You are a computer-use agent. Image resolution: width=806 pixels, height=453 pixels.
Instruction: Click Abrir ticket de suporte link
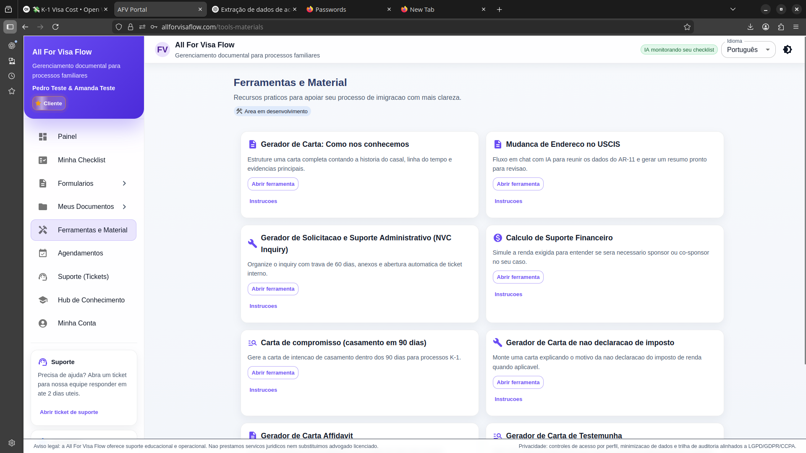click(69, 412)
